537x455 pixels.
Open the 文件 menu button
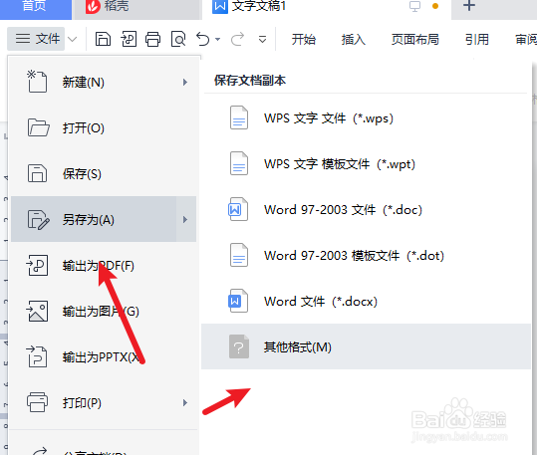(36, 39)
